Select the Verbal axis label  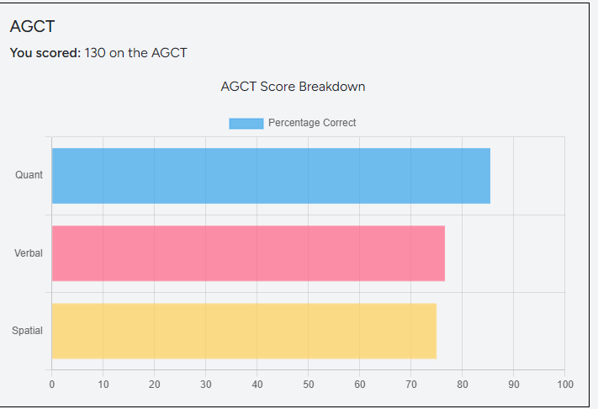[x=29, y=253]
